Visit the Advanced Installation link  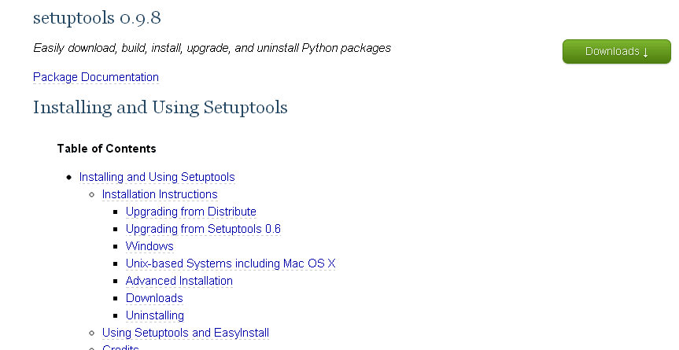[179, 281]
